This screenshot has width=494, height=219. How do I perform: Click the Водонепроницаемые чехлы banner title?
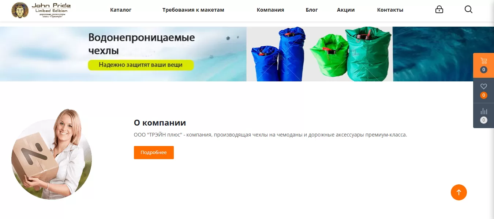coord(141,44)
